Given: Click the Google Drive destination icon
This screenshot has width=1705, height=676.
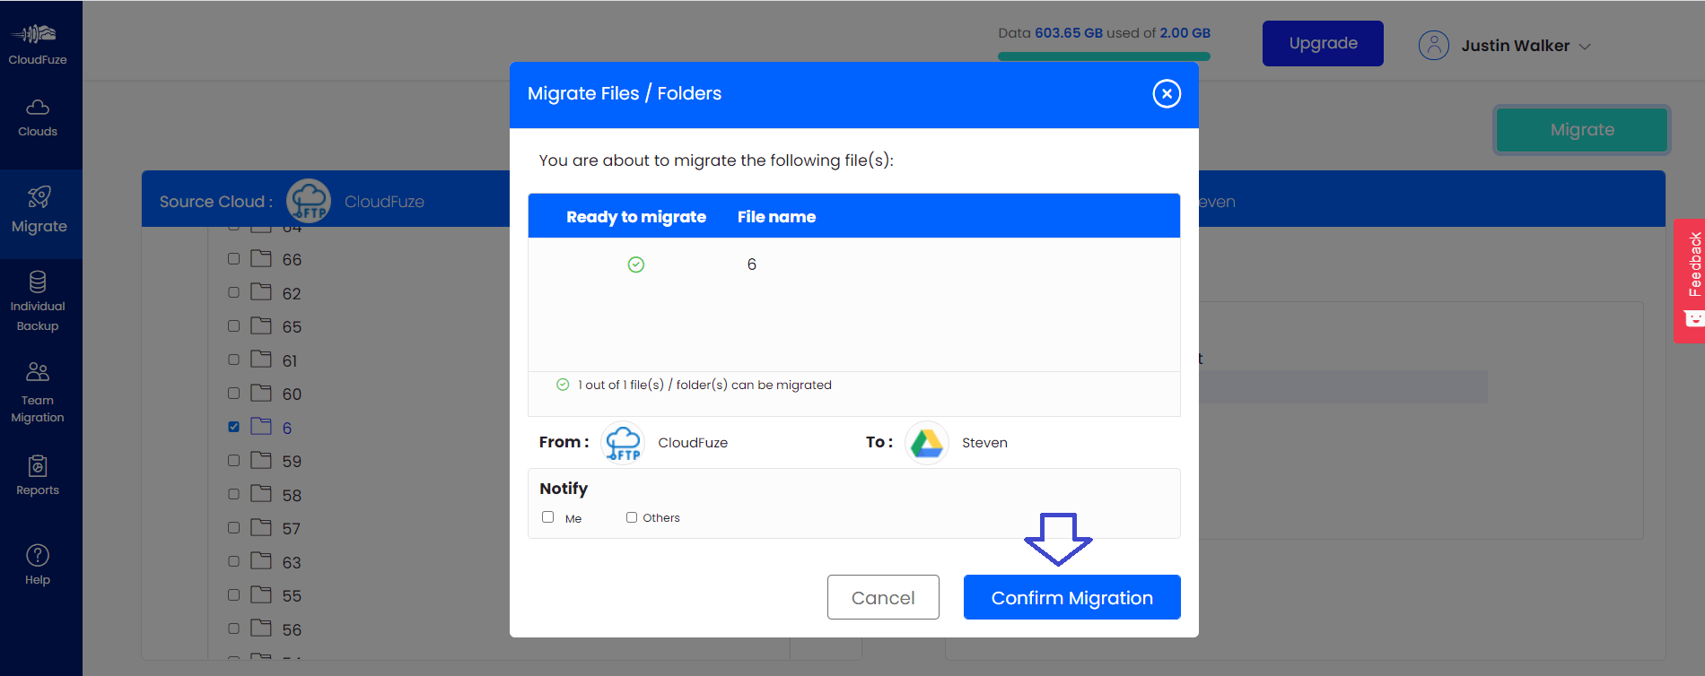Looking at the screenshot, I should [x=927, y=443].
